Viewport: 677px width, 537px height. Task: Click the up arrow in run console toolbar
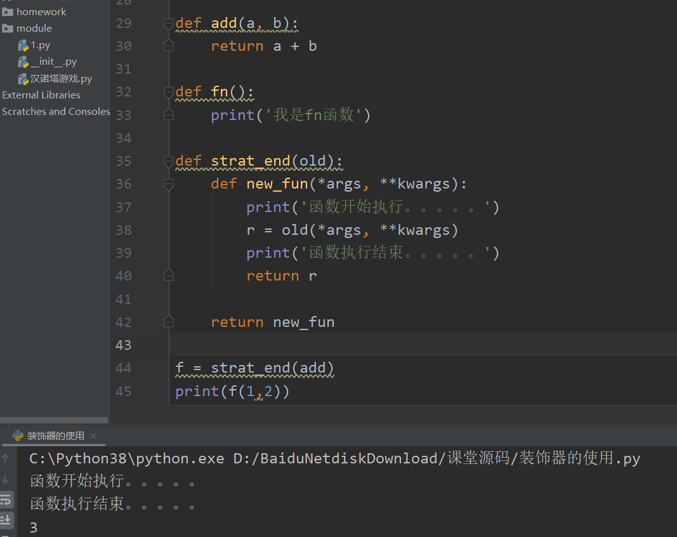6,458
